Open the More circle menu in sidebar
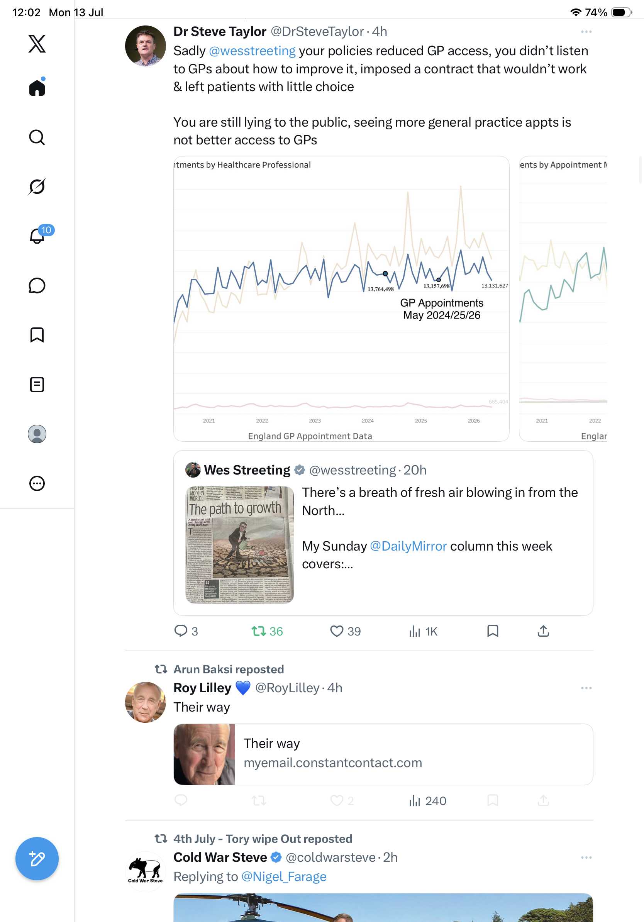 pyautogui.click(x=37, y=483)
